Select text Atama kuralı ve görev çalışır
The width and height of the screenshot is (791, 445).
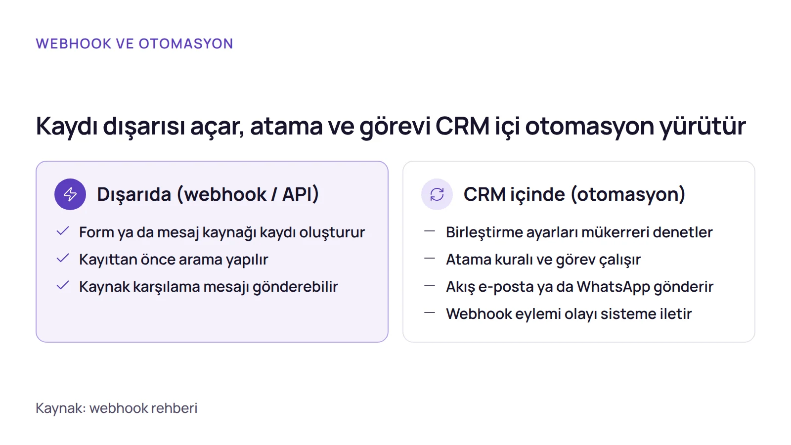[543, 260]
